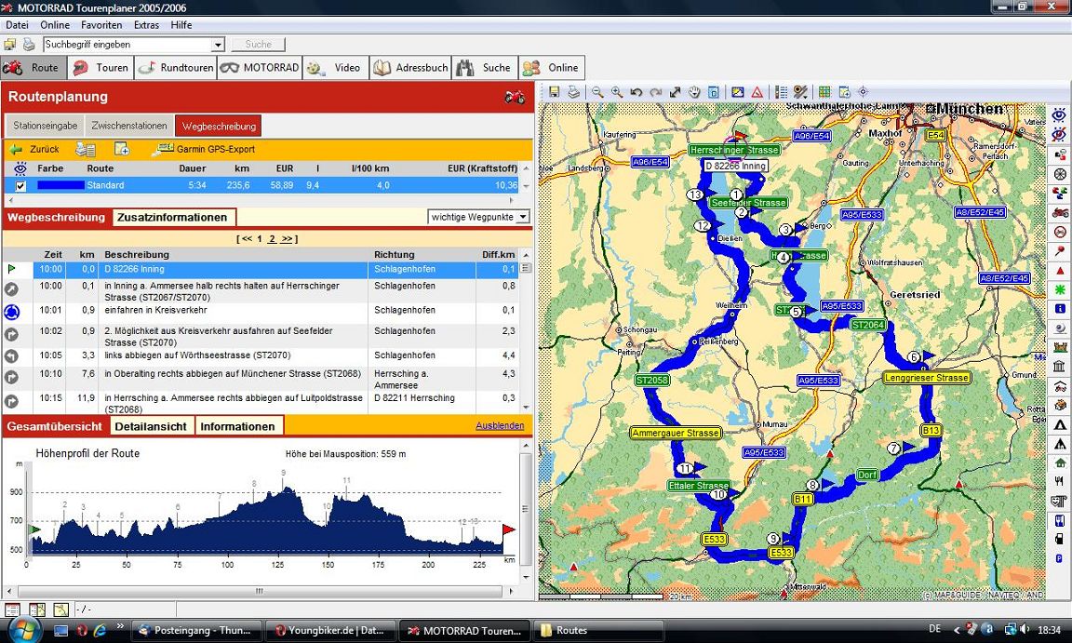Show museum building POIs in sidebar
The width and height of the screenshot is (1072, 643).
pos(1060,367)
